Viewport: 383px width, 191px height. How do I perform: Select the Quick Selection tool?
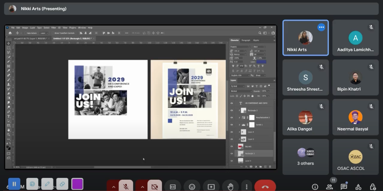9,57
